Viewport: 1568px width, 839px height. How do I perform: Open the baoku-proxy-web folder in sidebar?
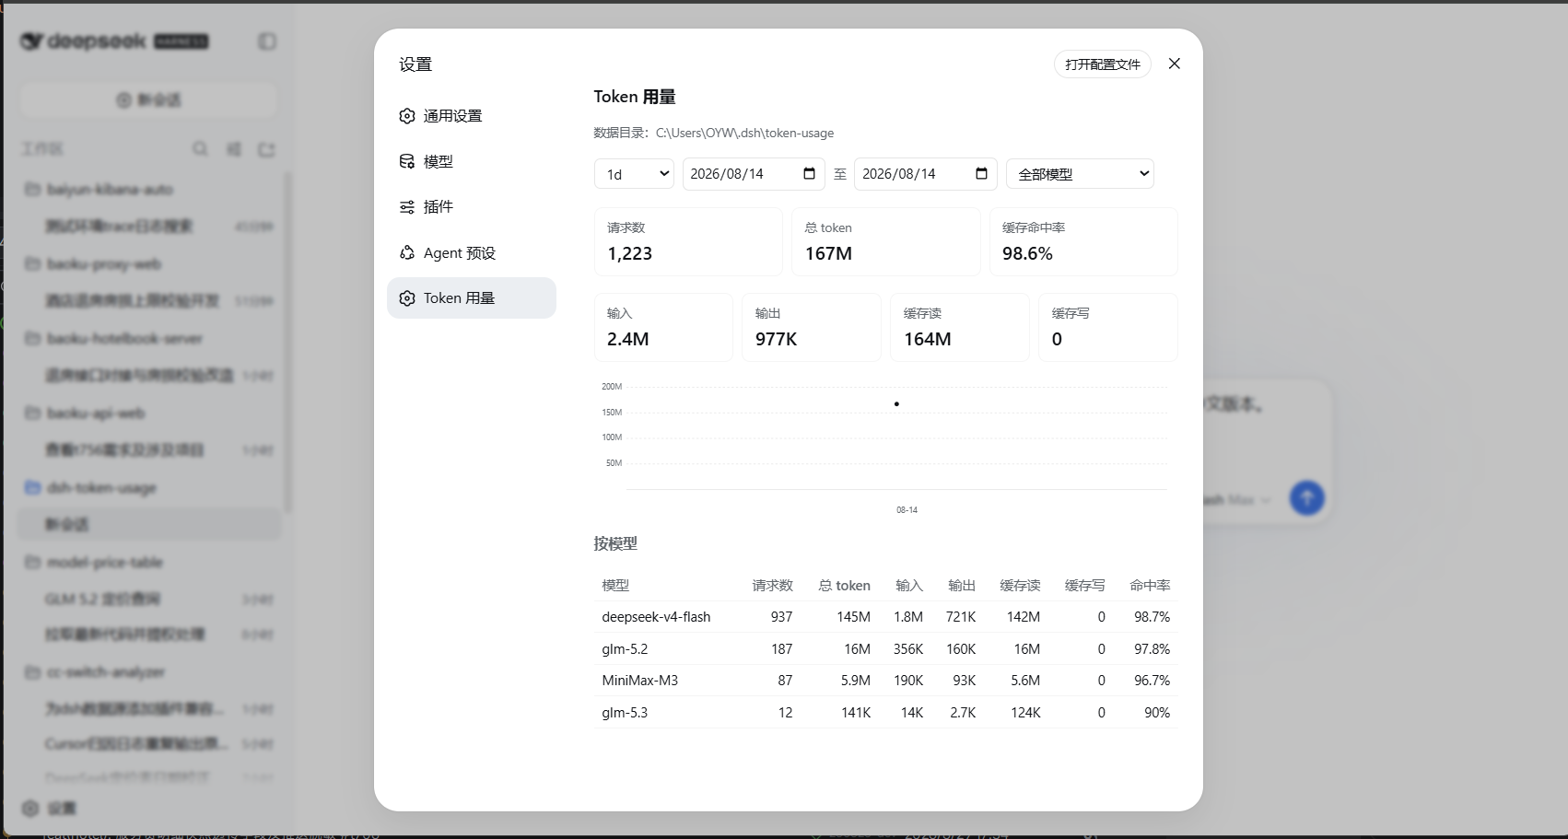tap(148, 264)
